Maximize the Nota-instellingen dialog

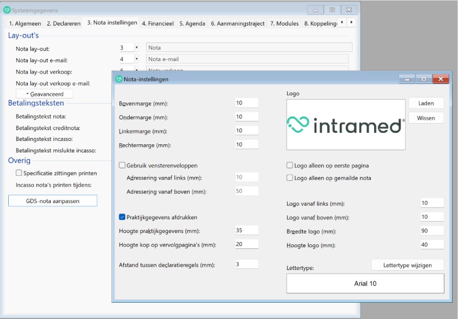point(424,79)
